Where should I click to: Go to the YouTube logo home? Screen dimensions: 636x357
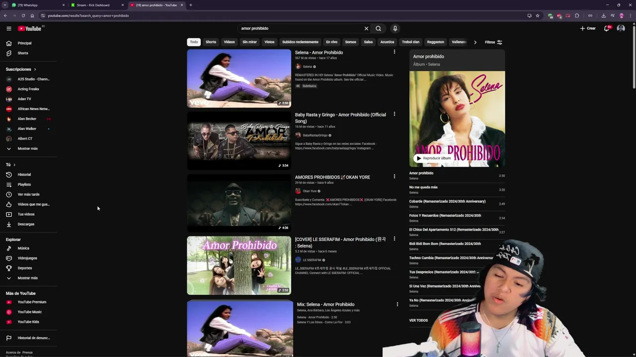tap(30, 28)
